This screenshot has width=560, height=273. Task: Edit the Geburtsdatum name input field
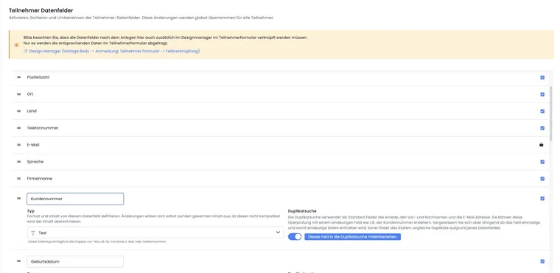tap(75, 261)
